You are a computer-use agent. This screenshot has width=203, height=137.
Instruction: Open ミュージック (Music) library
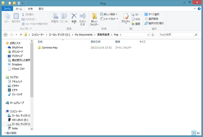coord(15,94)
